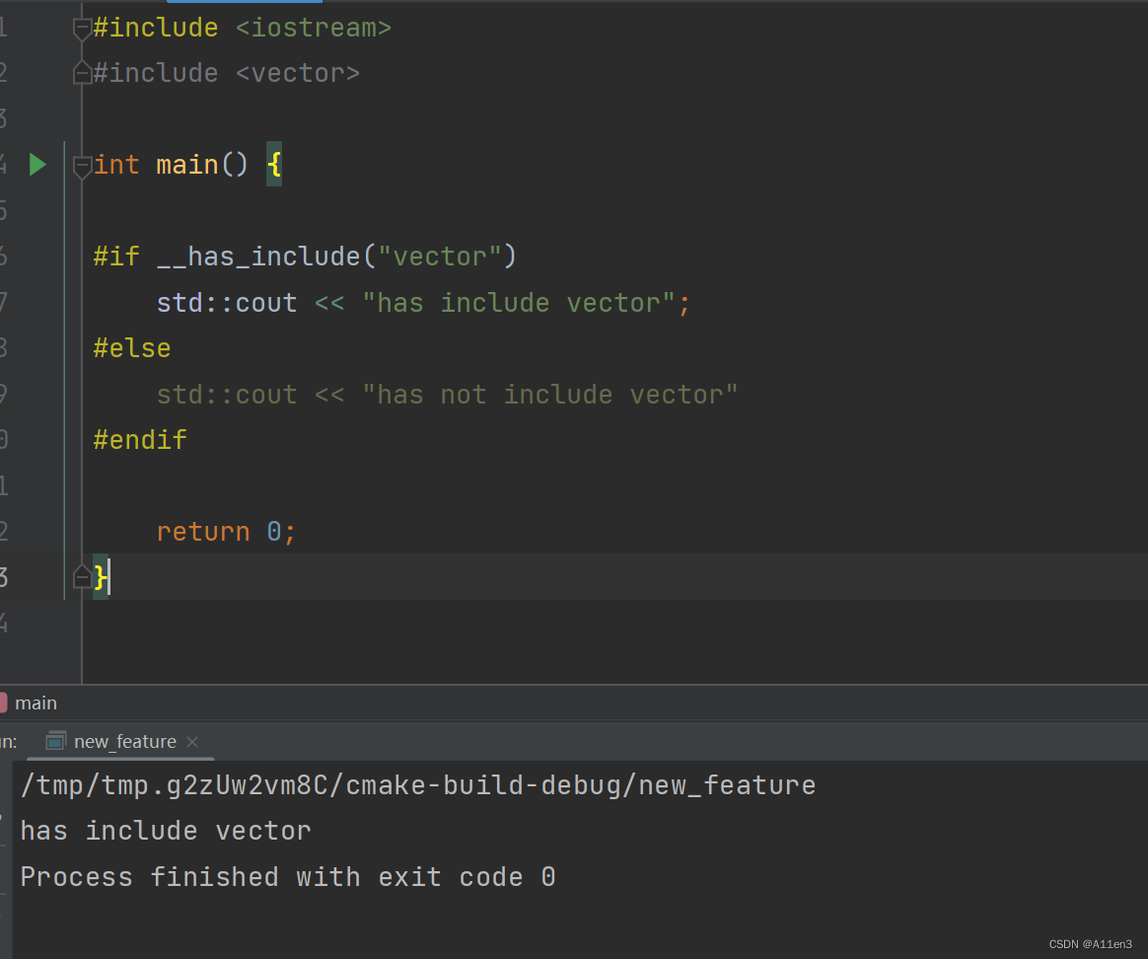Click the run configuration icon left of new_feature
Viewport: 1148px width, 959px height.
pos(56,741)
